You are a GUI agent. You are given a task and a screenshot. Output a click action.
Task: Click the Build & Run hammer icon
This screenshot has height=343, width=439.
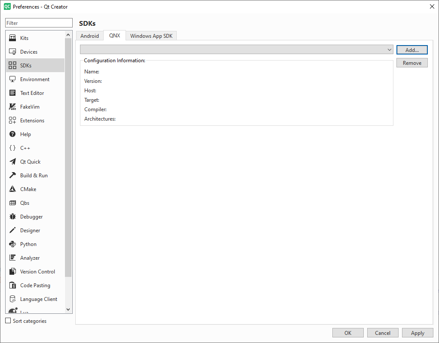coord(12,175)
